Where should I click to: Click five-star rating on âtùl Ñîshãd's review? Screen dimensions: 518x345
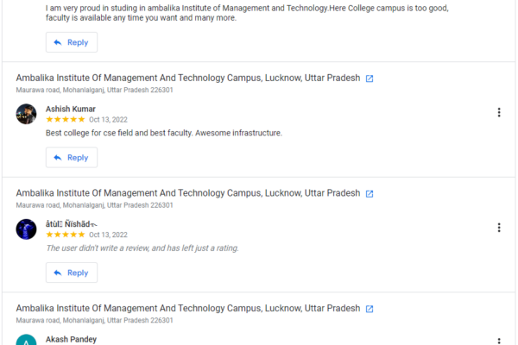tap(65, 235)
